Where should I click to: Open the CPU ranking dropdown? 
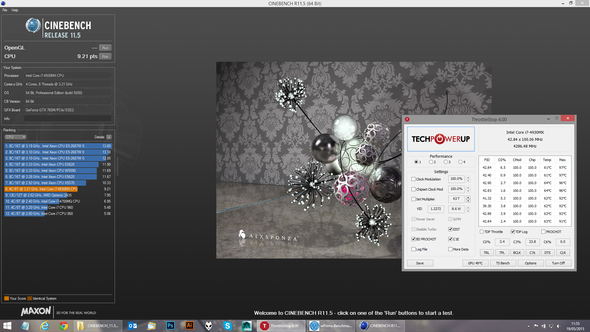coord(15,137)
